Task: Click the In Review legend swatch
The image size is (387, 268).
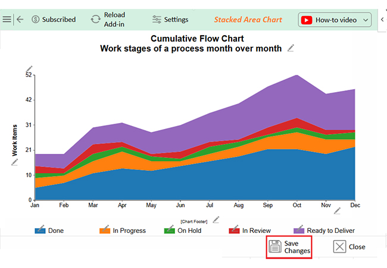Action: point(234,230)
